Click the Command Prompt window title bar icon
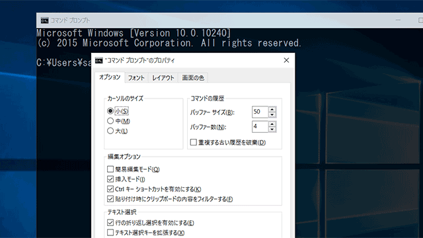Screen dimensions: 423x238 44,20
